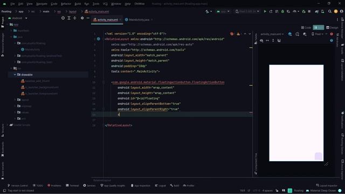Image resolution: width=345 pixels, height=194 pixels.
Task: Close the activity_main.xml tab
Action: (120, 20)
